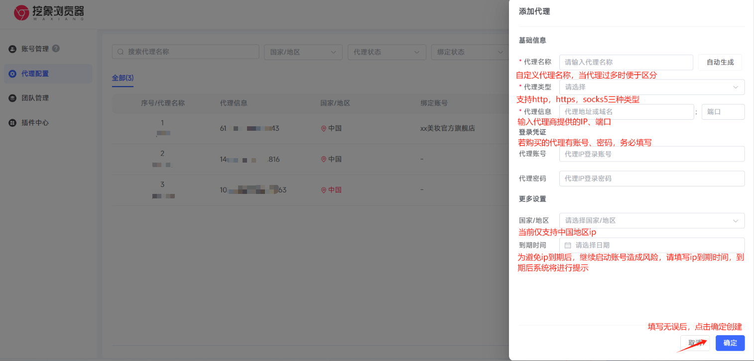Click the 挖象浏览器 logo icon

pyautogui.click(x=21, y=13)
